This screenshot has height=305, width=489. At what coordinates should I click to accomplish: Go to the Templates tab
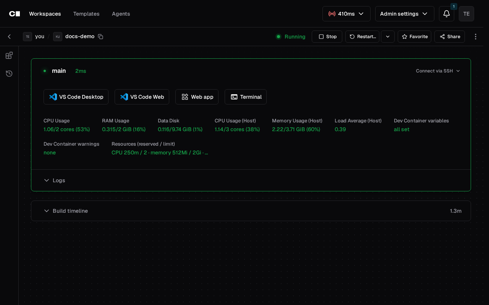point(86,14)
